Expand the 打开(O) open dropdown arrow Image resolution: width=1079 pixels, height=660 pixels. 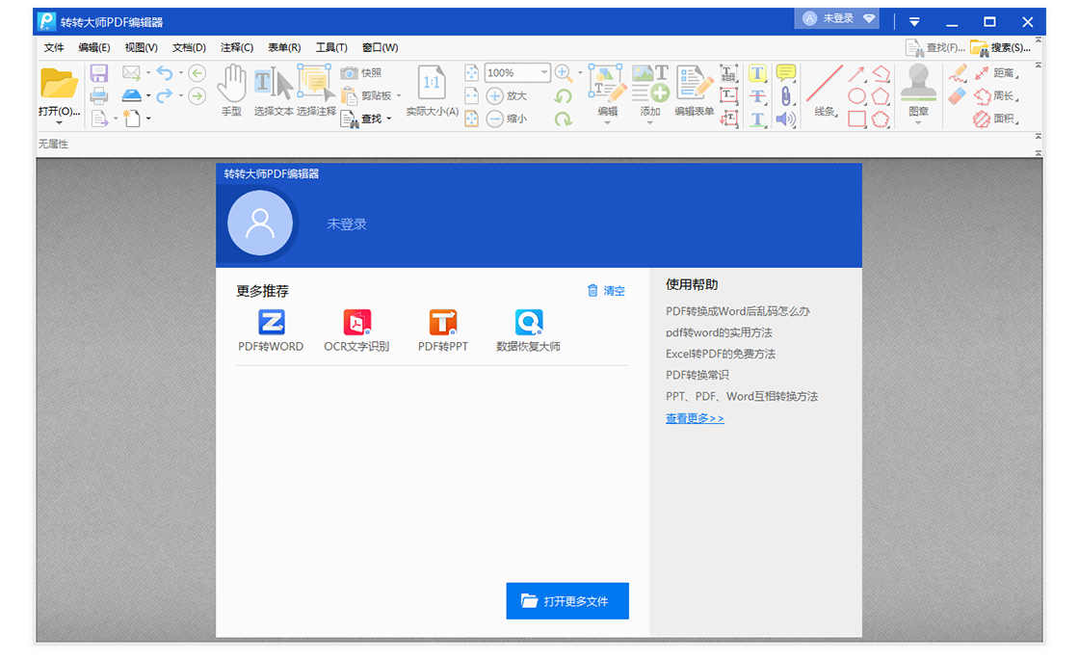click(59, 122)
